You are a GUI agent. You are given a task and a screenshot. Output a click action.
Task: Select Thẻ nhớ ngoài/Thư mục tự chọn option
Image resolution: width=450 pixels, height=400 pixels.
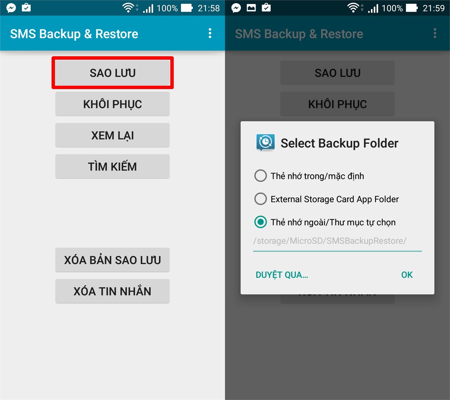pos(325,222)
